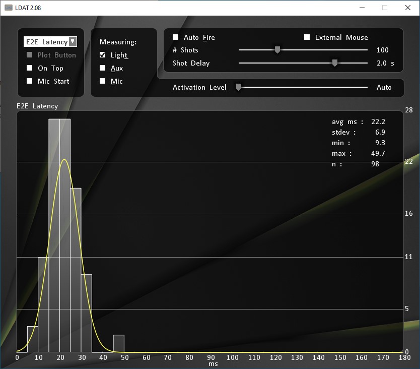The image size is (420, 369).
Task: Open the E2E Latency mode dropdown
Action: click(50, 42)
